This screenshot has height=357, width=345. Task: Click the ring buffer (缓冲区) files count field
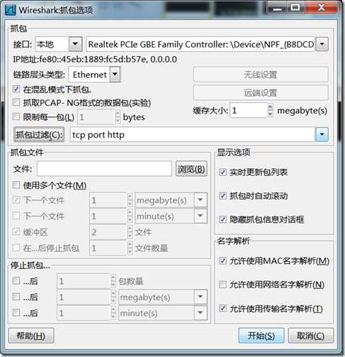pos(108,232)
